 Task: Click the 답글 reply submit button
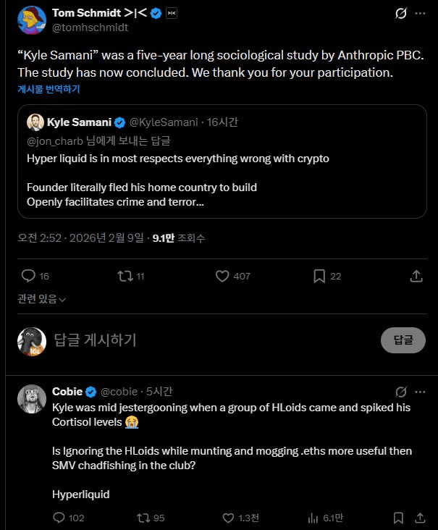tap(403, 340)
